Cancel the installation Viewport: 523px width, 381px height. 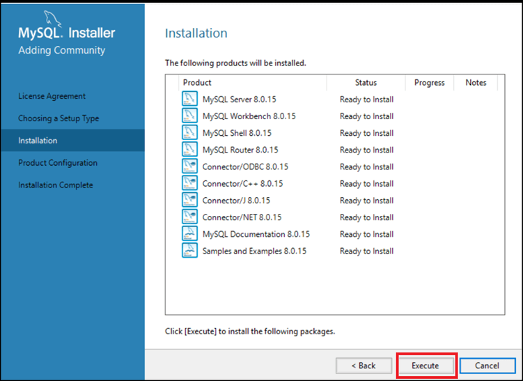487,365
